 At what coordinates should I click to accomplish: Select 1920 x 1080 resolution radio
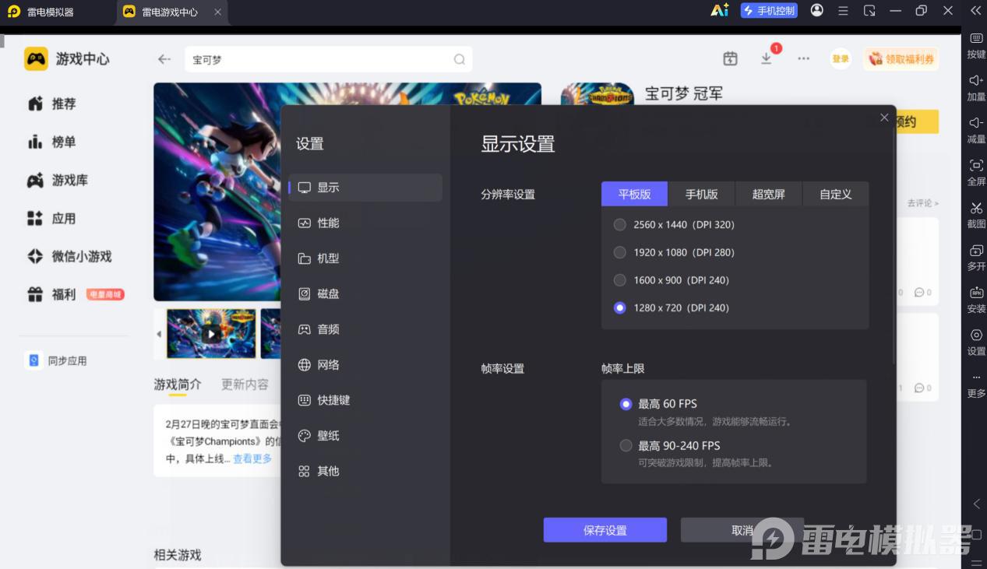pos(619,252)
